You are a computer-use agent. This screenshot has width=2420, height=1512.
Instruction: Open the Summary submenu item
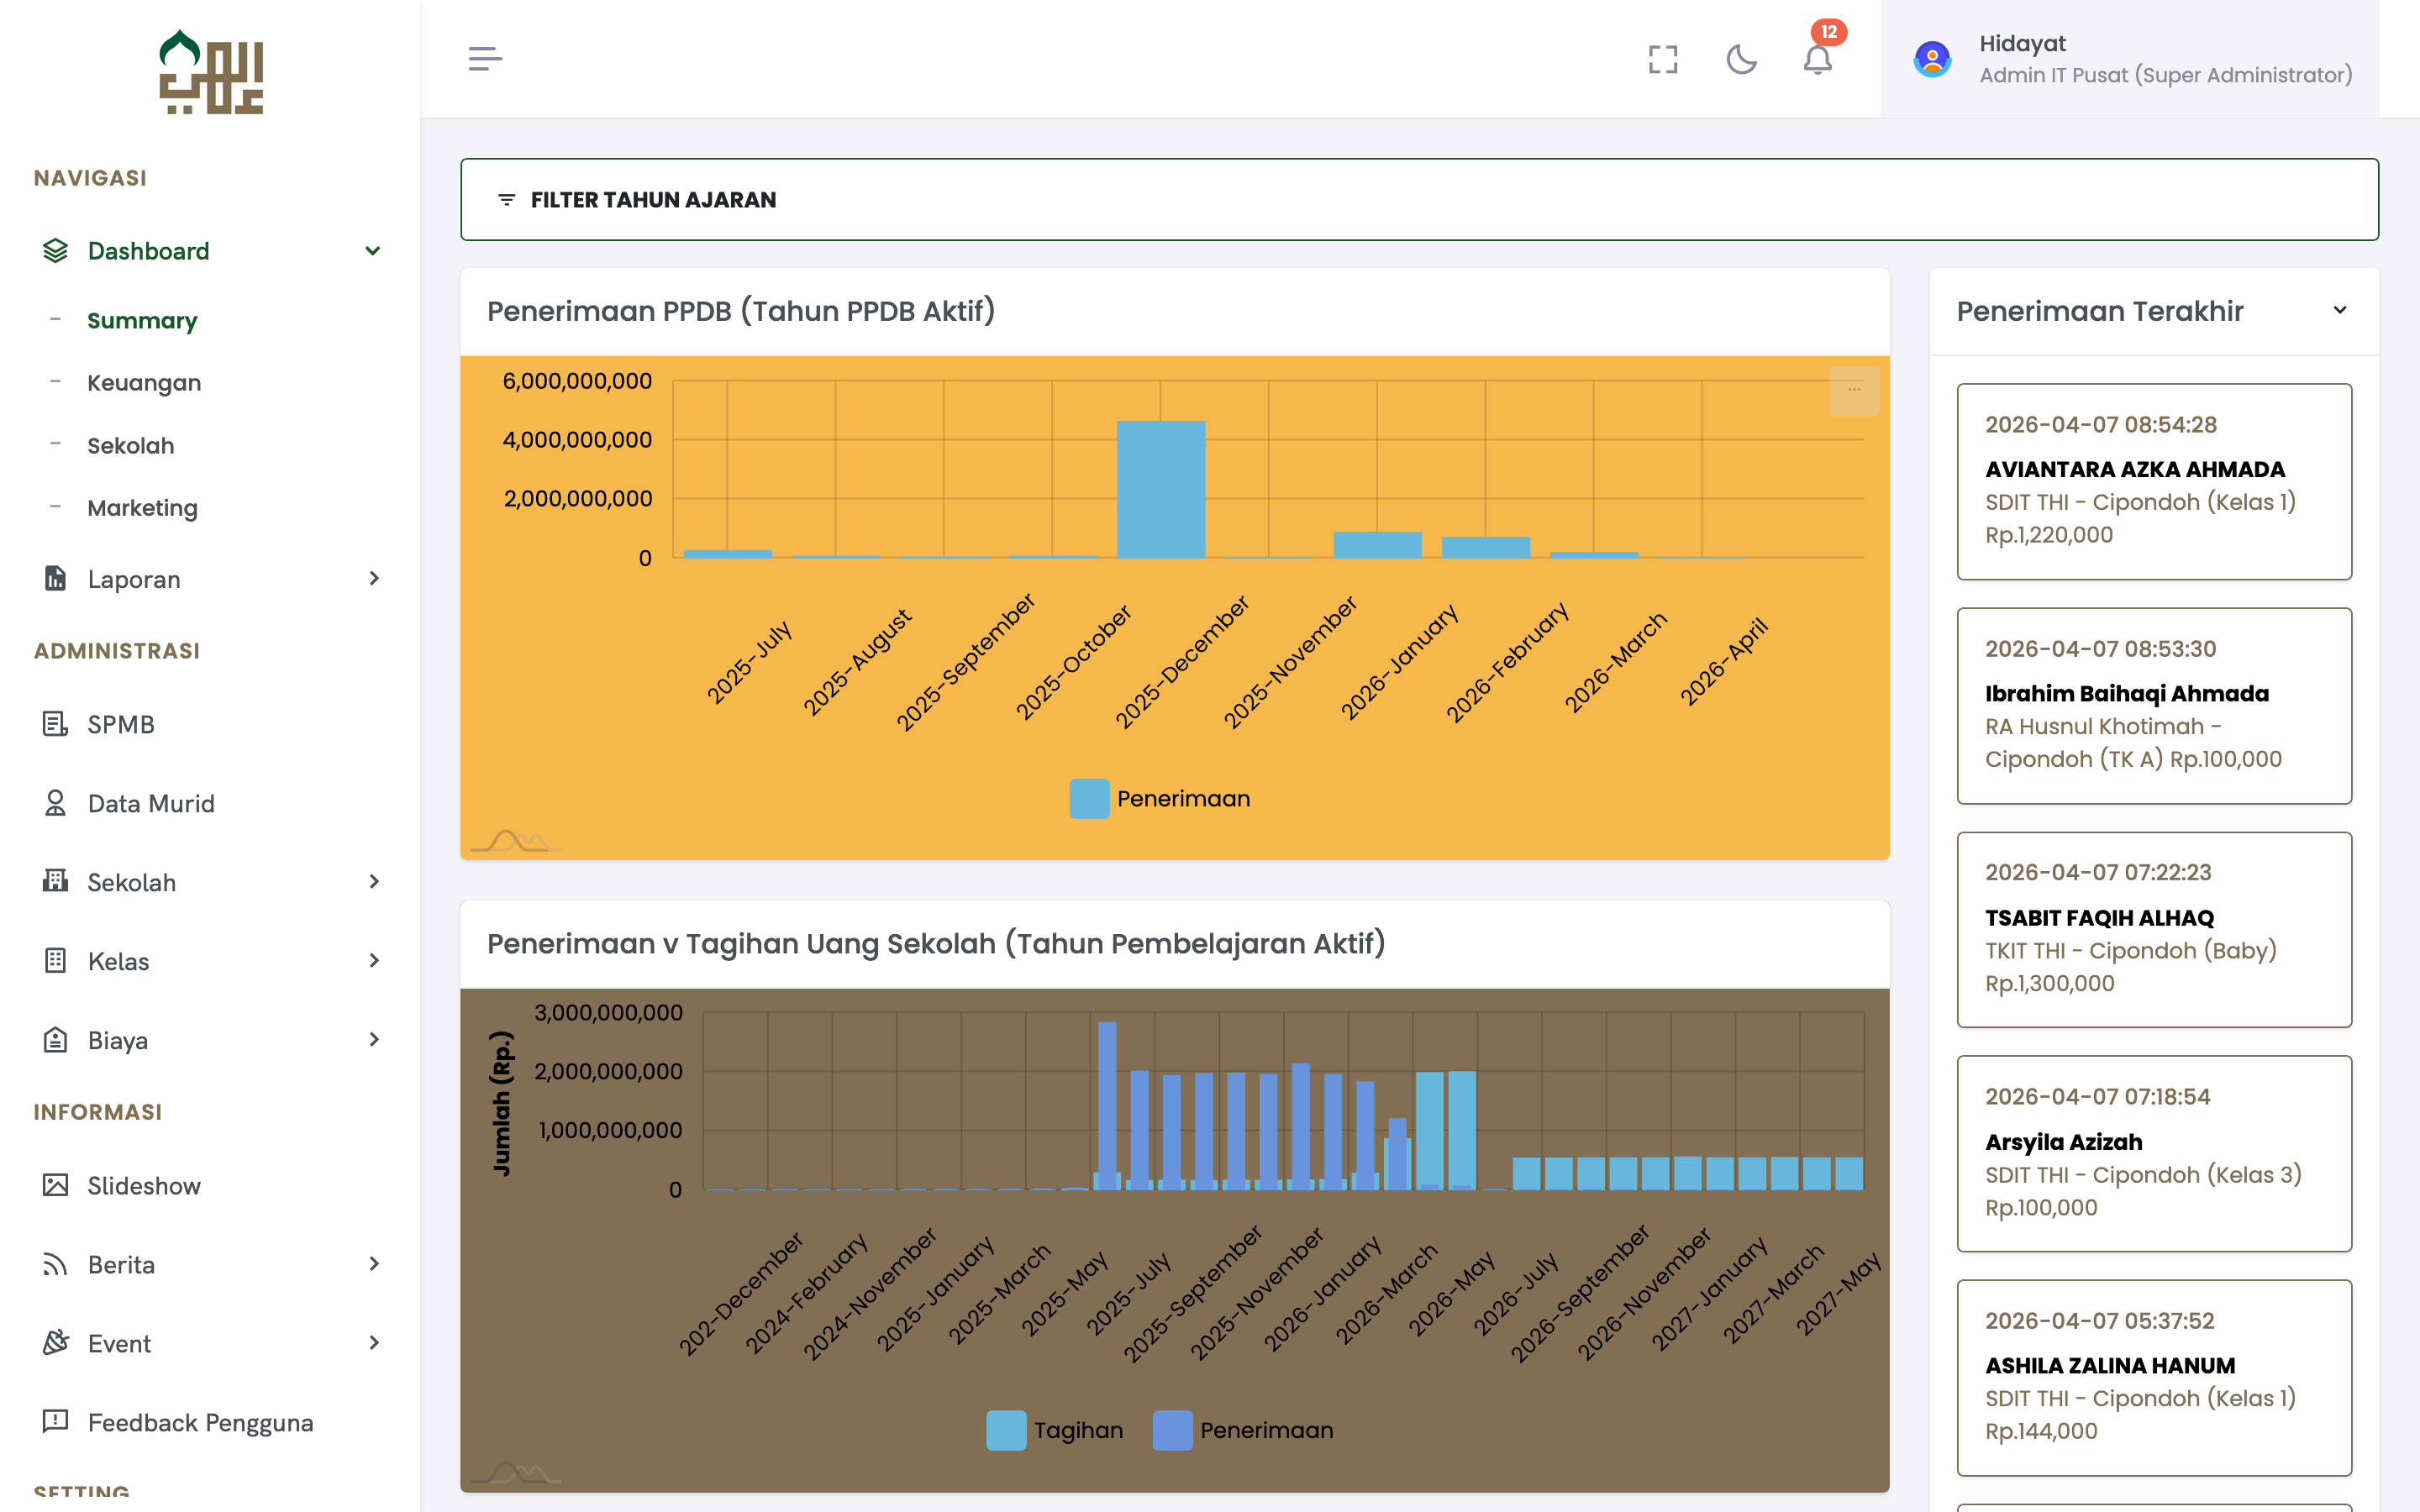pyautogui.click(x=142, y=320)
